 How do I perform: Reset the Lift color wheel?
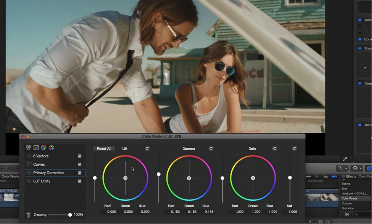click(147, 148)
